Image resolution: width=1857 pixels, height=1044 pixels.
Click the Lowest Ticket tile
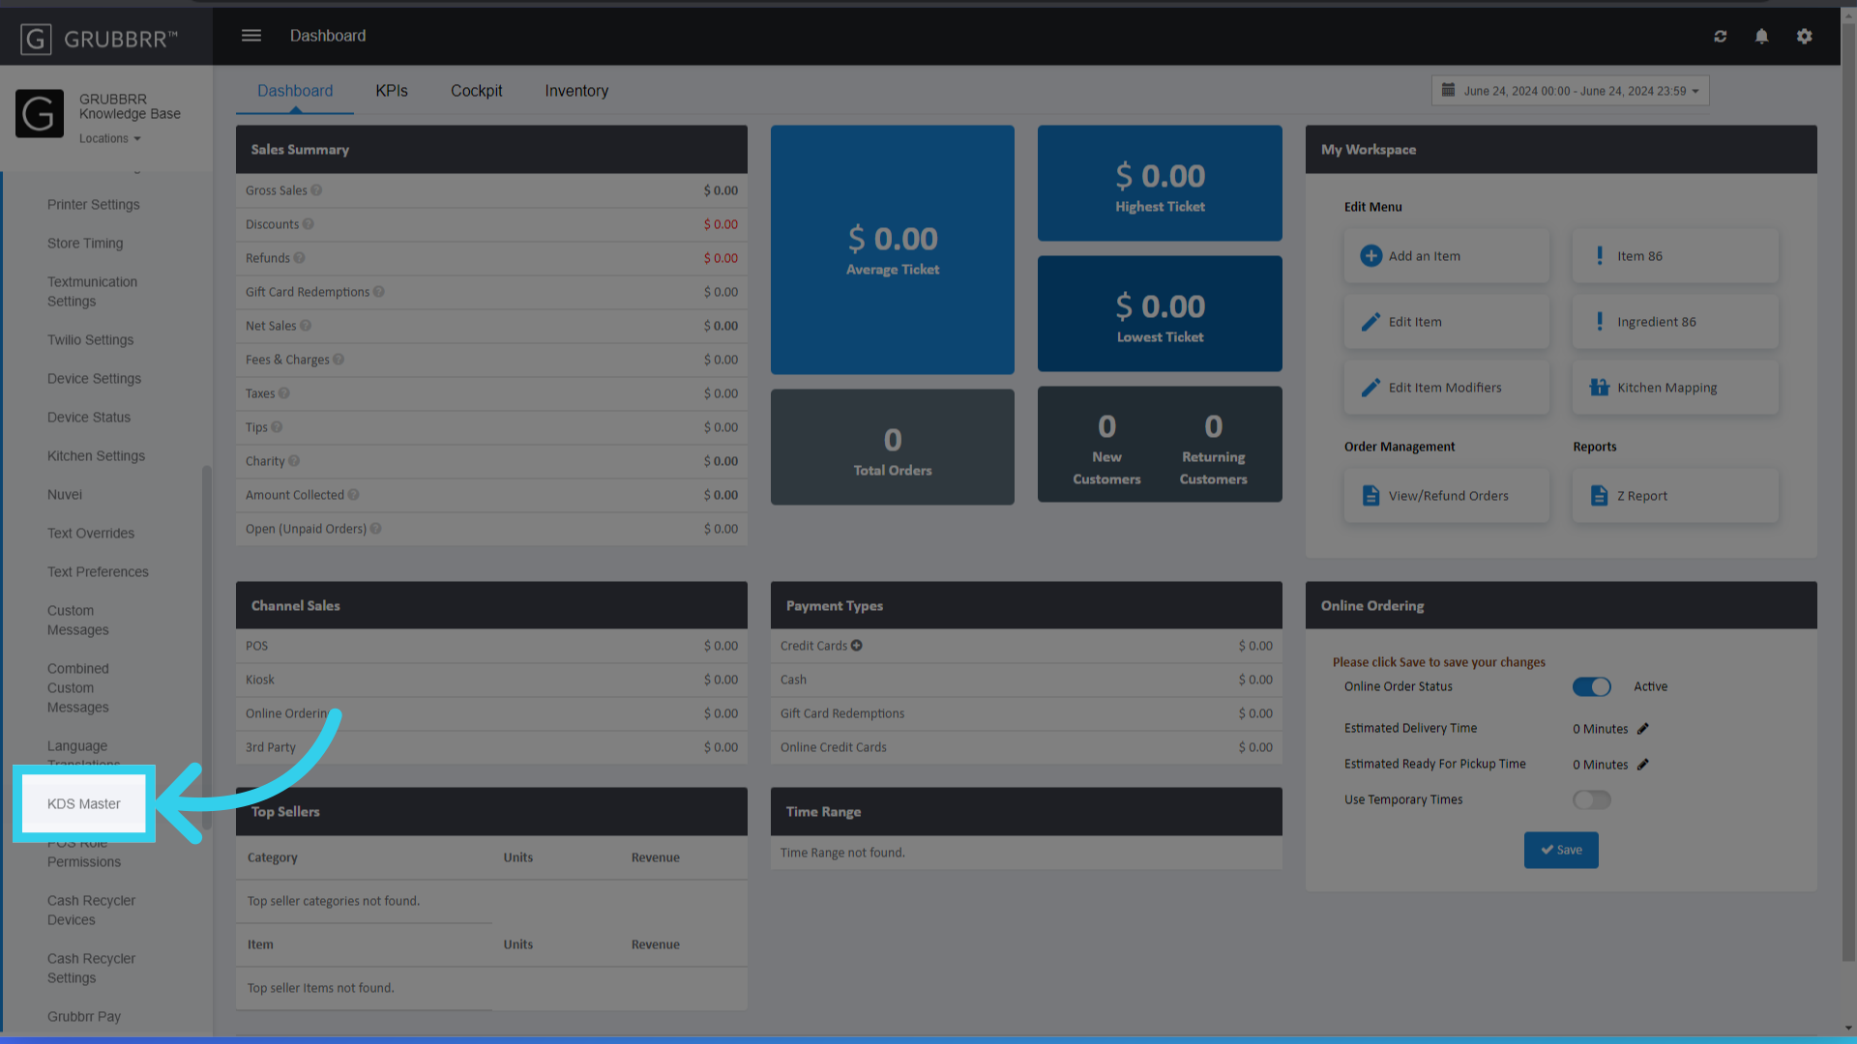(x=1160, y=313)
